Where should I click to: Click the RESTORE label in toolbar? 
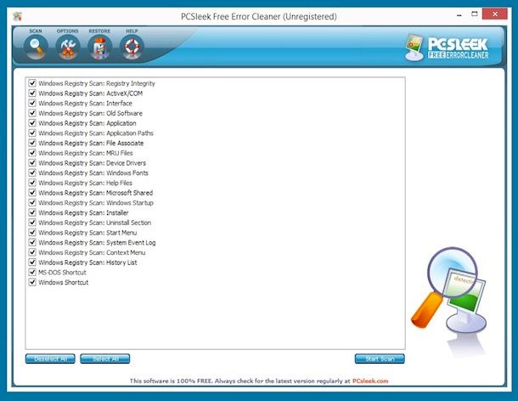pyautogui.click(x=99, y=31)
